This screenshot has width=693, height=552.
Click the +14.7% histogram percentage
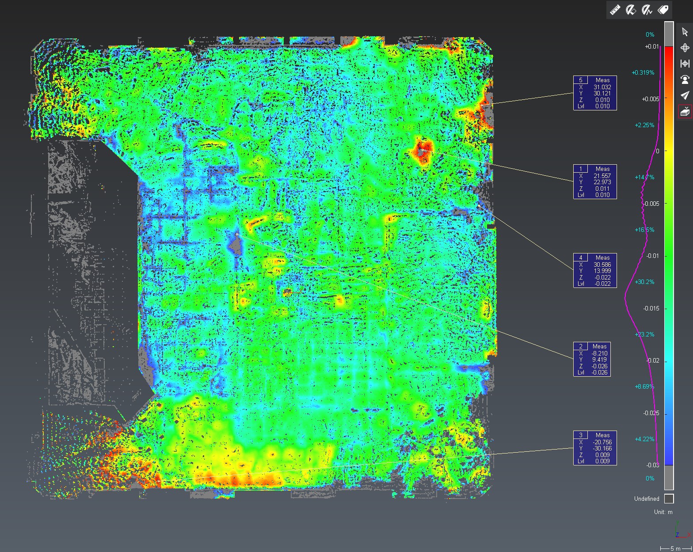coord(644,177)
